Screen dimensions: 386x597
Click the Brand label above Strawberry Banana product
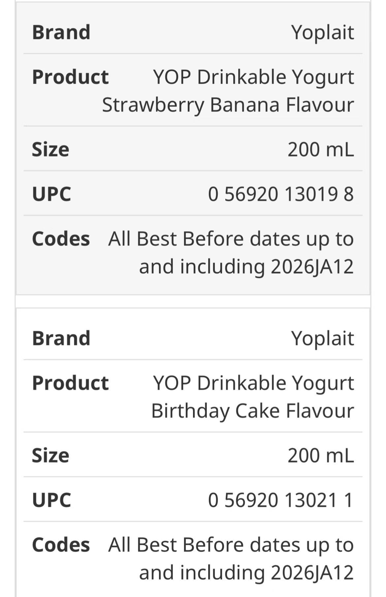pos(61,32)
